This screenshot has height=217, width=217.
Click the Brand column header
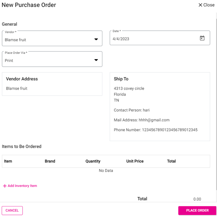[50, 161]
